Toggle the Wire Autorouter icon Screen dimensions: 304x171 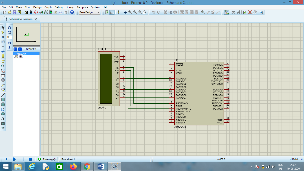tap(227, 12)
